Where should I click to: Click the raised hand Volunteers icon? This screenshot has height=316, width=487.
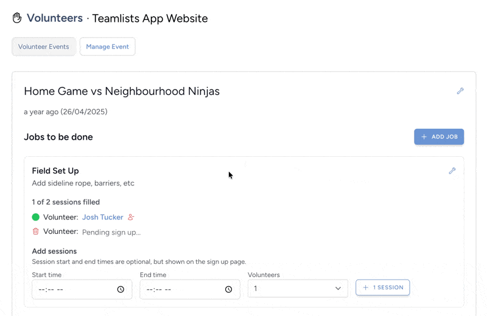[17, 18]
